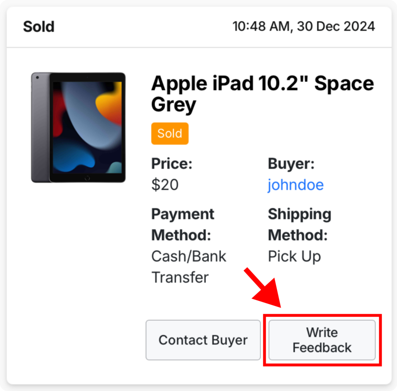Image resolution: width=397 pixels, height=391 pixels.
Task: Select the Cash/Bank Transfer payment value
Action: [189, 267]
